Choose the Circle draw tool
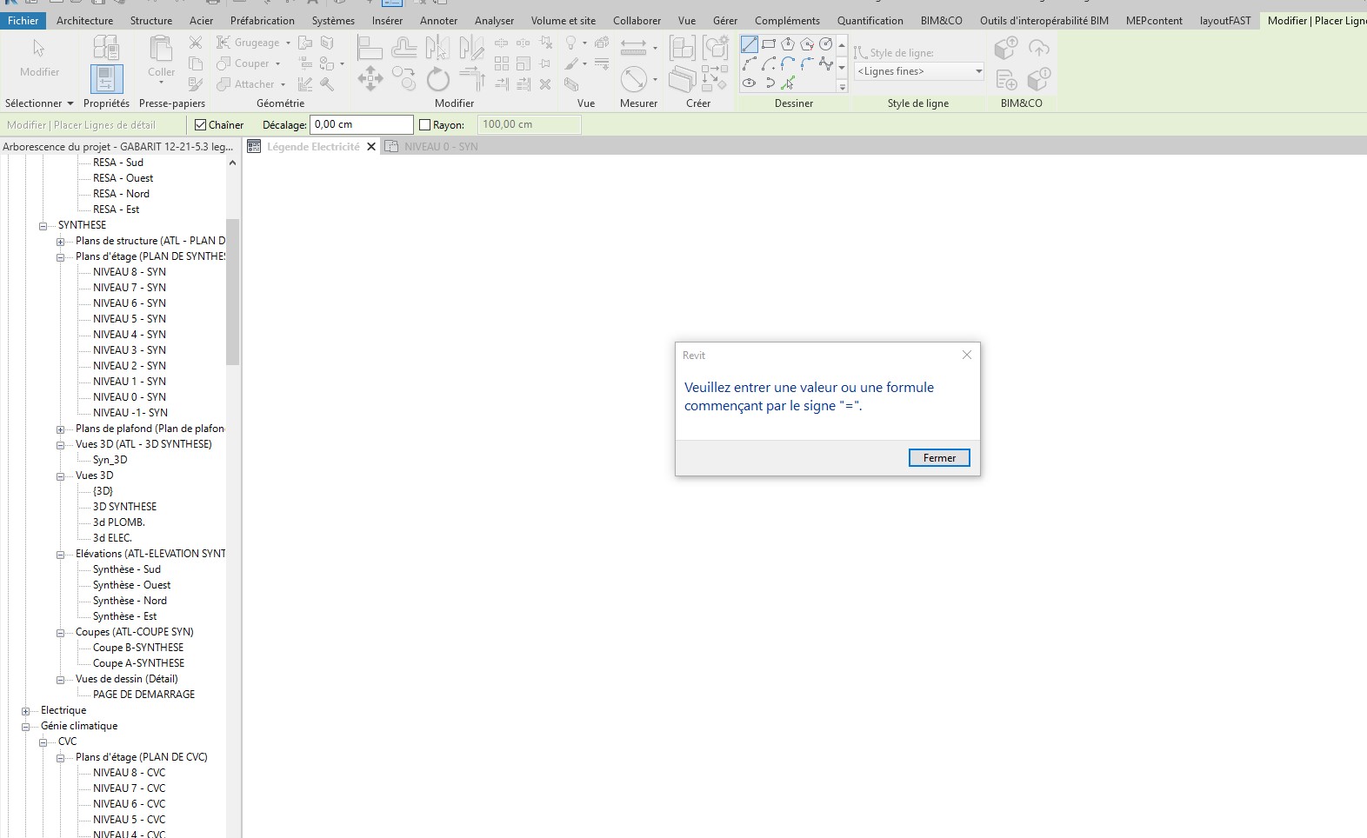Screen dimensions: 1367x838 click(826, 44)
